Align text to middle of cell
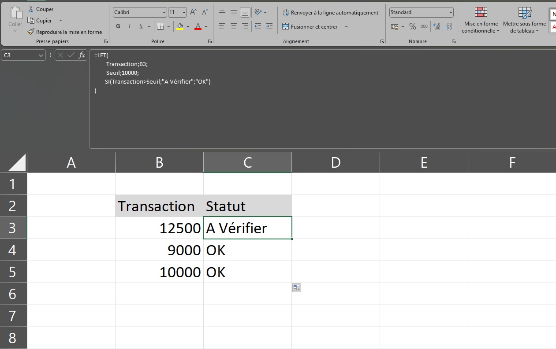 click(234, 12)
